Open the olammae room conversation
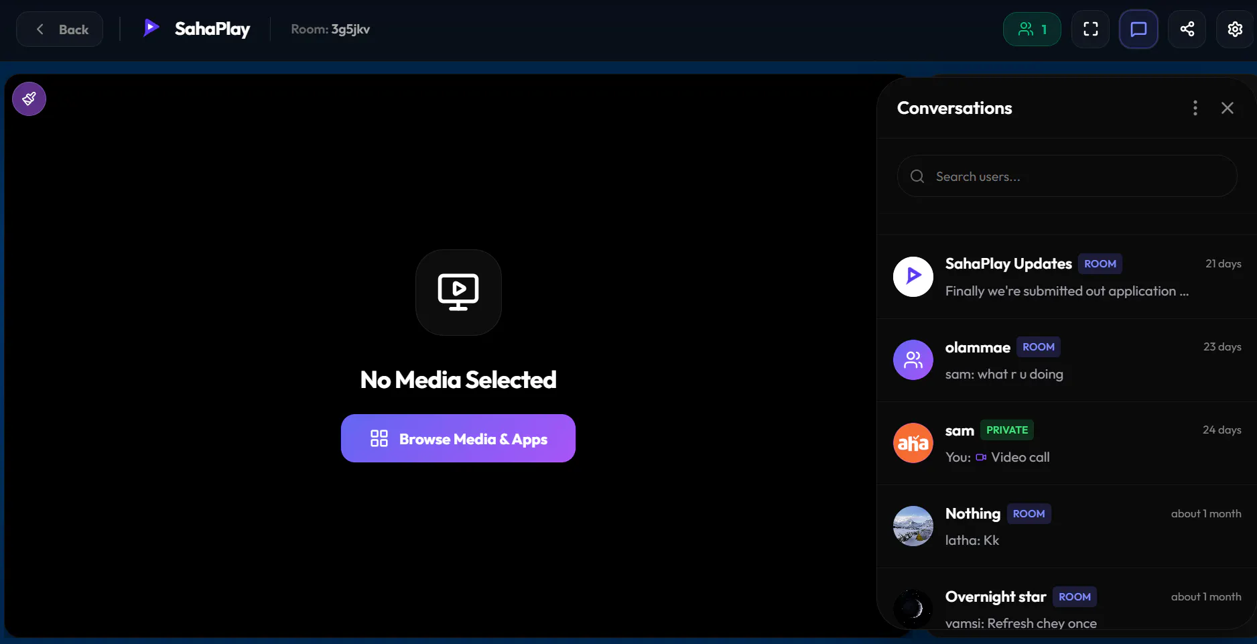Screen dimensions: 1257x644 [1067, 360]
